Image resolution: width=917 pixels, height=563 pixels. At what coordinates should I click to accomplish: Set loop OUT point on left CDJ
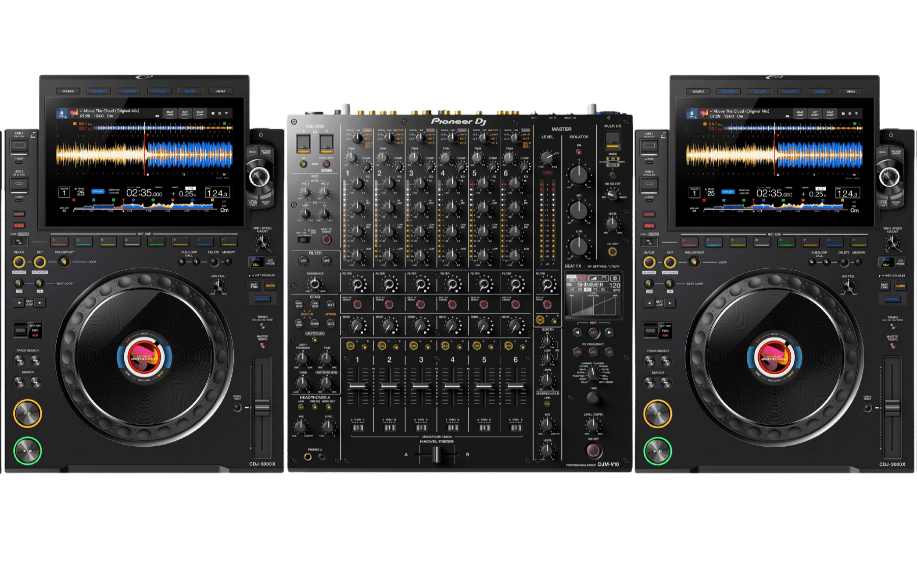[x=39, y=262]
